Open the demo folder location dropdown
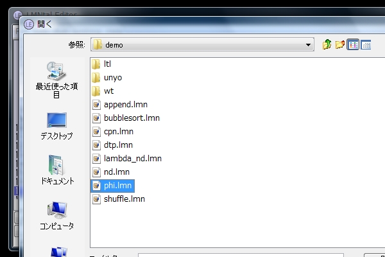The image size is (385, 257). click(309, 45)
